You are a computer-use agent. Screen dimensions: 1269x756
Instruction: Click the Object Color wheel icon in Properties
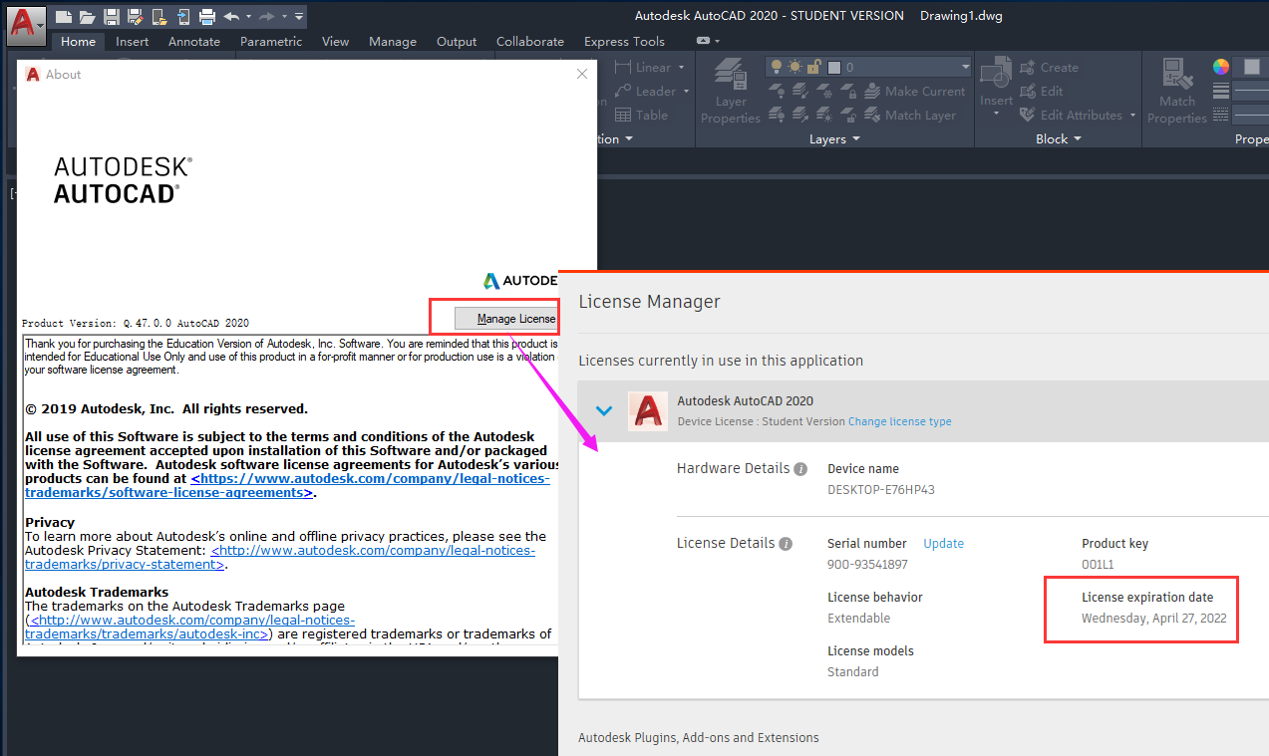1221,67
